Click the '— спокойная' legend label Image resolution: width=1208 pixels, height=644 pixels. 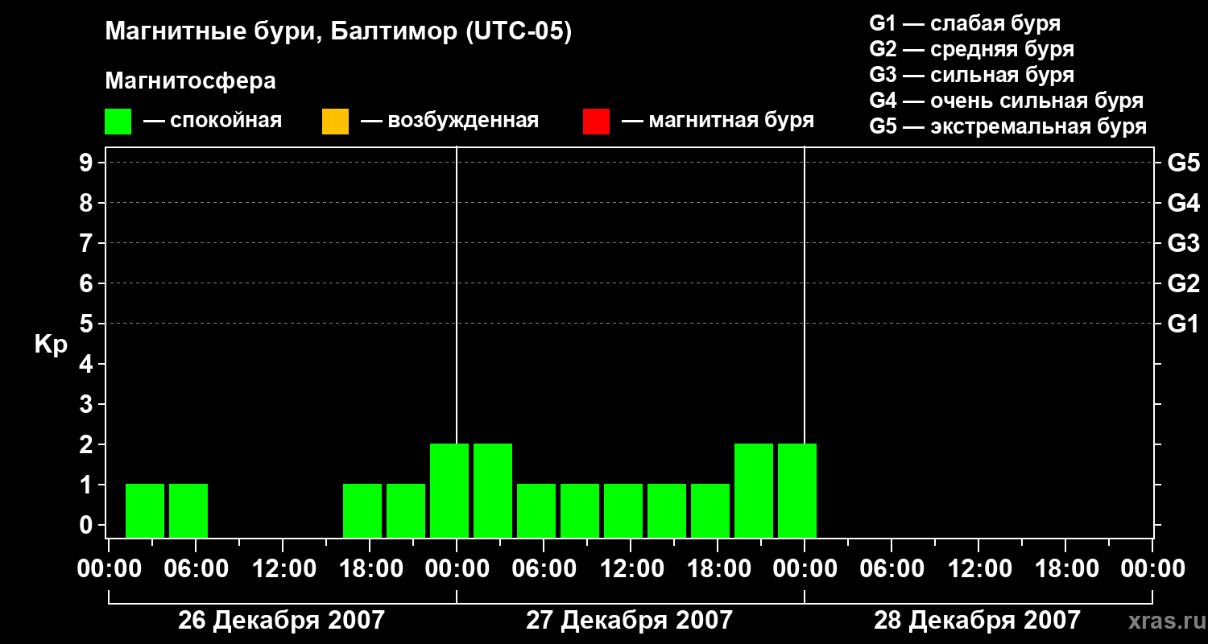[x=213, y=122]
